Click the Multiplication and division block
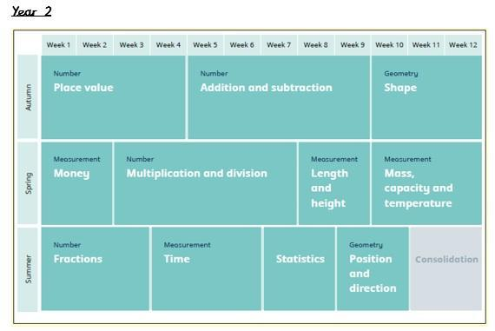The height and width of the screenshot is (331, 495). [206, 183]
